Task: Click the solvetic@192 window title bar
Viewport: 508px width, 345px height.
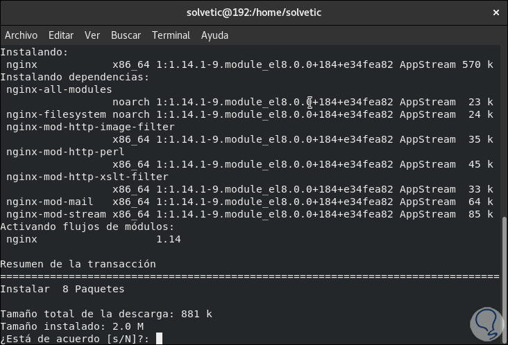Action: [254, 12]
